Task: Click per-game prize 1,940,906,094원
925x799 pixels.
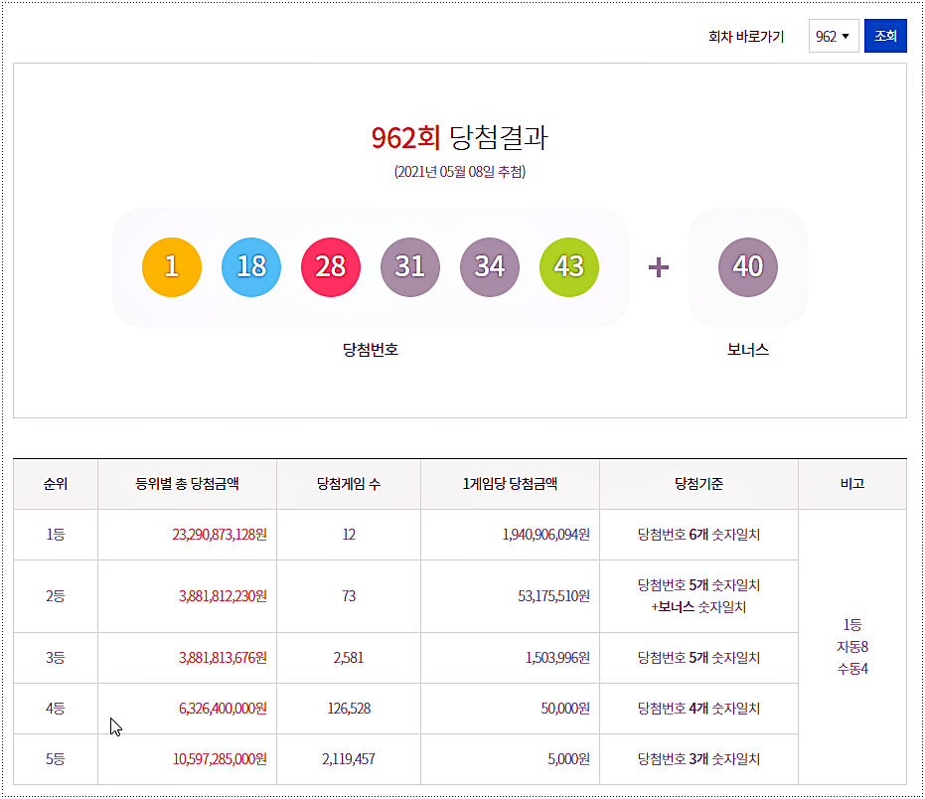Action: [545, 535]
